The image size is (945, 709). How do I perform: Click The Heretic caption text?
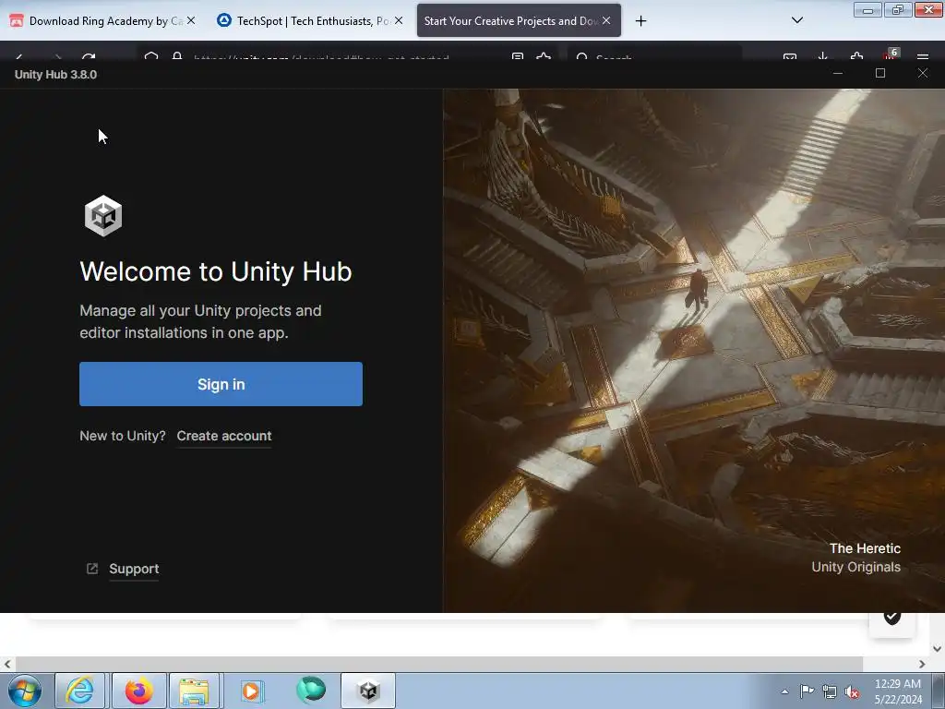[x=865, y=548]
